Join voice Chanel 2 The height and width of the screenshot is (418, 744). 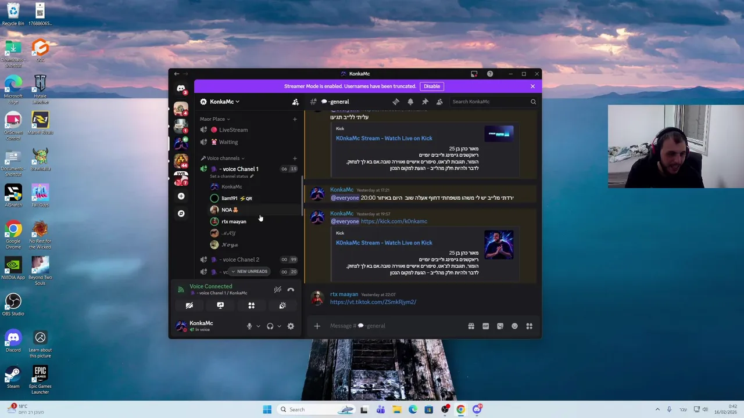coord(248,260)
